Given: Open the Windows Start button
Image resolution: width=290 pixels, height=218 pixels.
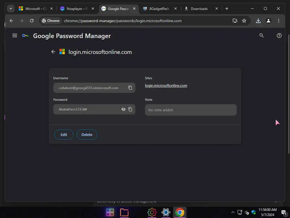Looking at the screenshot, I should [x=110, y=212].
